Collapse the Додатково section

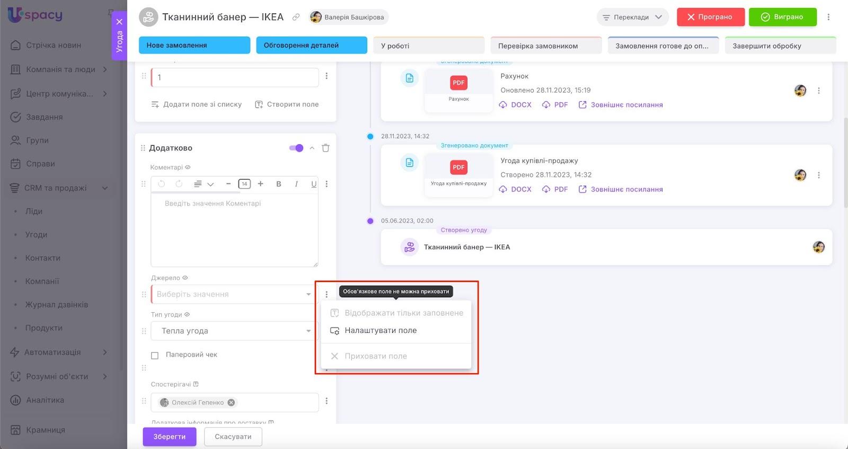click(x=312, y=148)
